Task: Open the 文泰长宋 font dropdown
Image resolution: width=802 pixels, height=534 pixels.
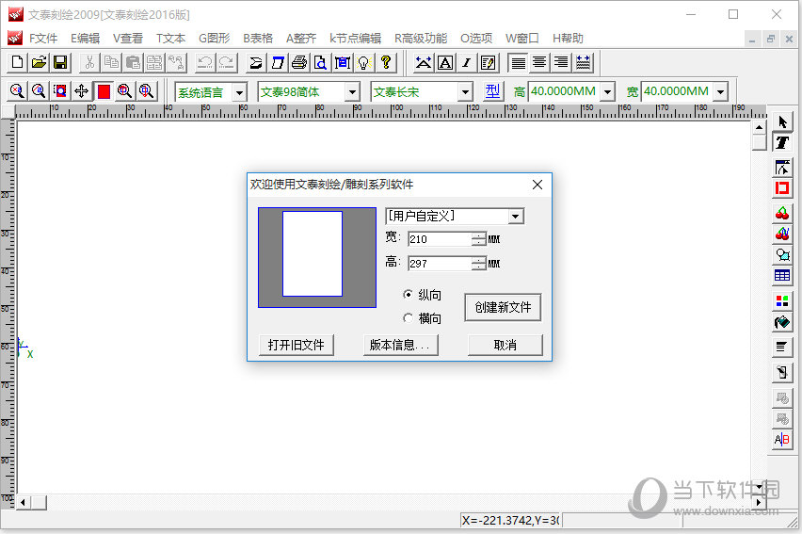Action: point(465,92)
